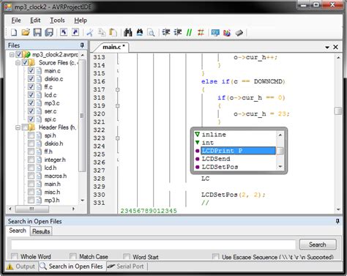This screenshot has height=276, width=347.
Task: Click the undo arrow toolbar icon
Action: point(64,32)
